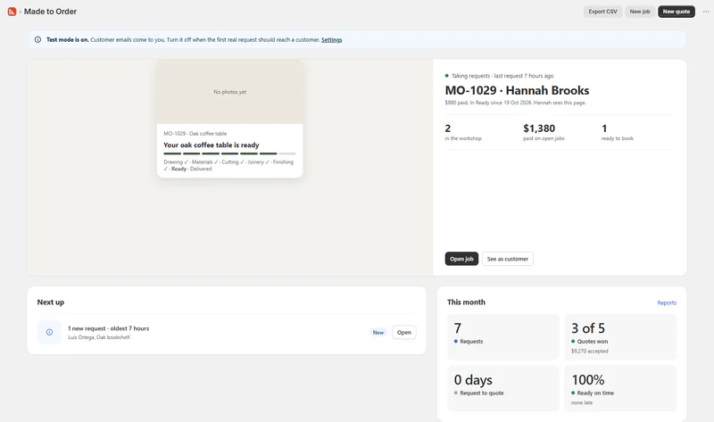
Task: Click the Made to Order app icon
Action: 12,12
